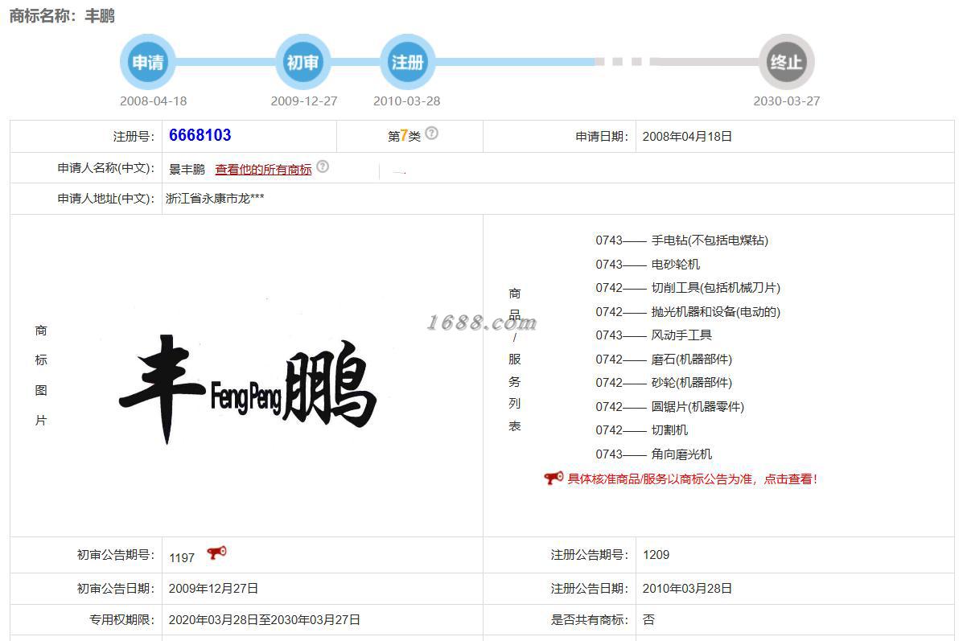Click the 申请 timeline stage circle

pos(147,62)
